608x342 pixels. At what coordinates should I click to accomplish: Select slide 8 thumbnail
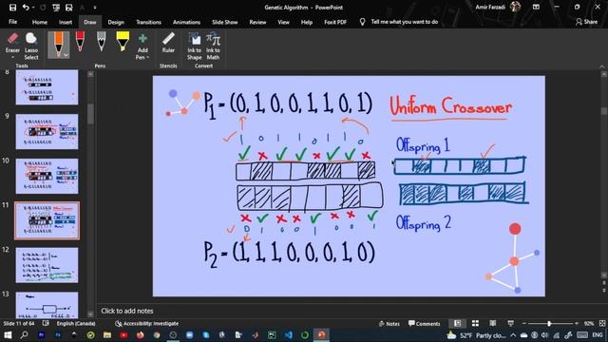point(47,87)
